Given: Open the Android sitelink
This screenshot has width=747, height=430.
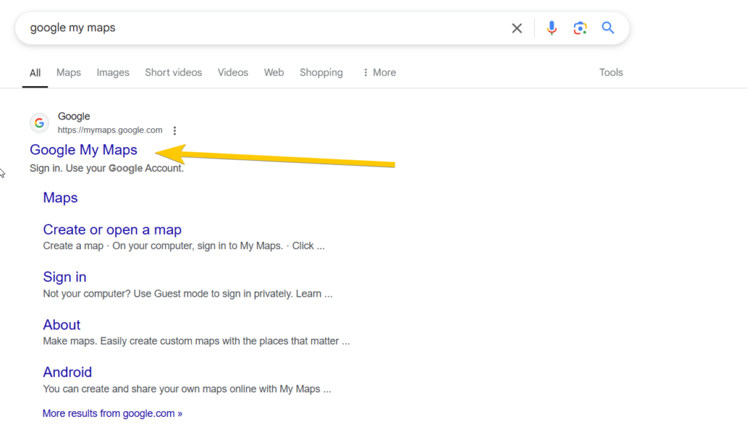Looking at the screenshot, I should click(67, 372).
